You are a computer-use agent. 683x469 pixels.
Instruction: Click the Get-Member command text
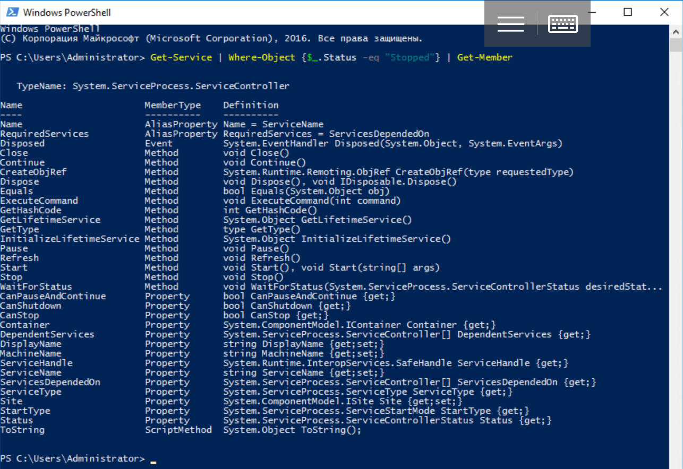coord(484,57)
